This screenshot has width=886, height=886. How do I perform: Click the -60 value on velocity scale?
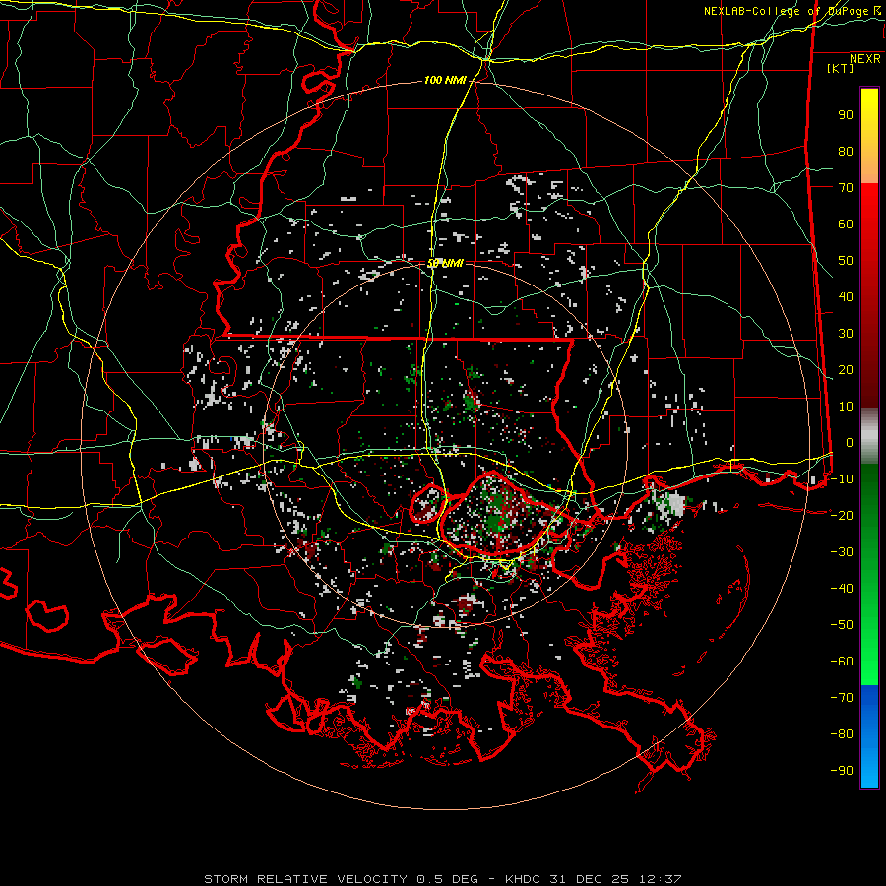click(x=842, y=662)
